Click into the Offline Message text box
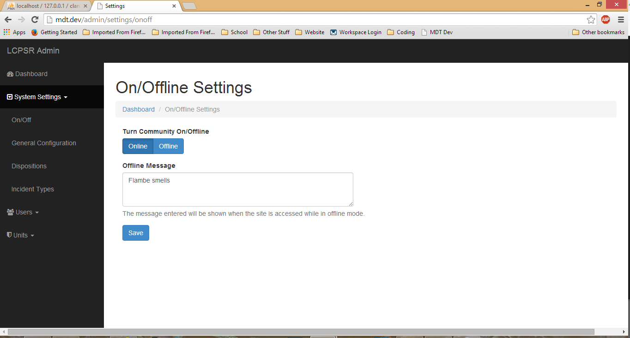Screen dimensions: 630x338 [x=237, y=190]
